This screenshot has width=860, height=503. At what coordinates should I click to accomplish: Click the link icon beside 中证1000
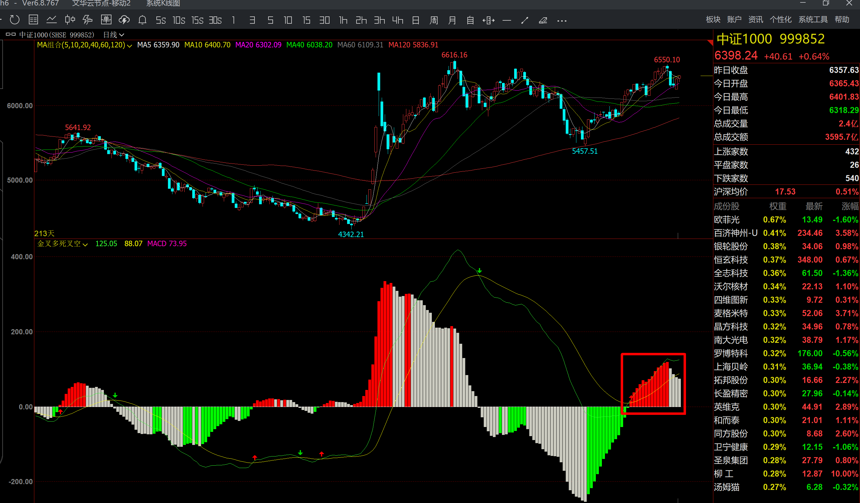coord(11,34)
